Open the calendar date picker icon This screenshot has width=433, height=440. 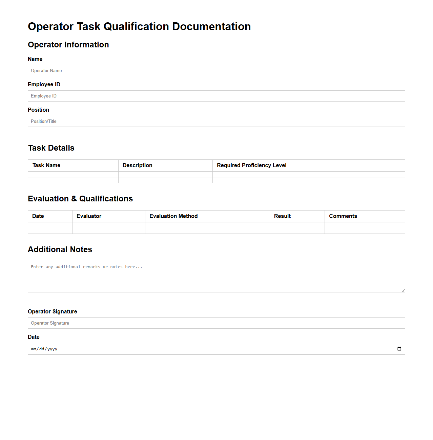(x=399, y=349)
